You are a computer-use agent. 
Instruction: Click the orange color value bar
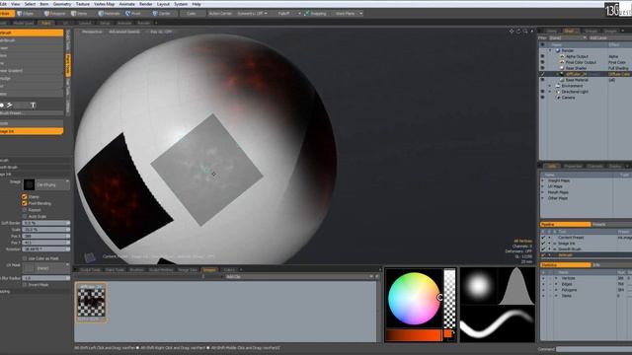pyautogui.click(x=414, y=335)
